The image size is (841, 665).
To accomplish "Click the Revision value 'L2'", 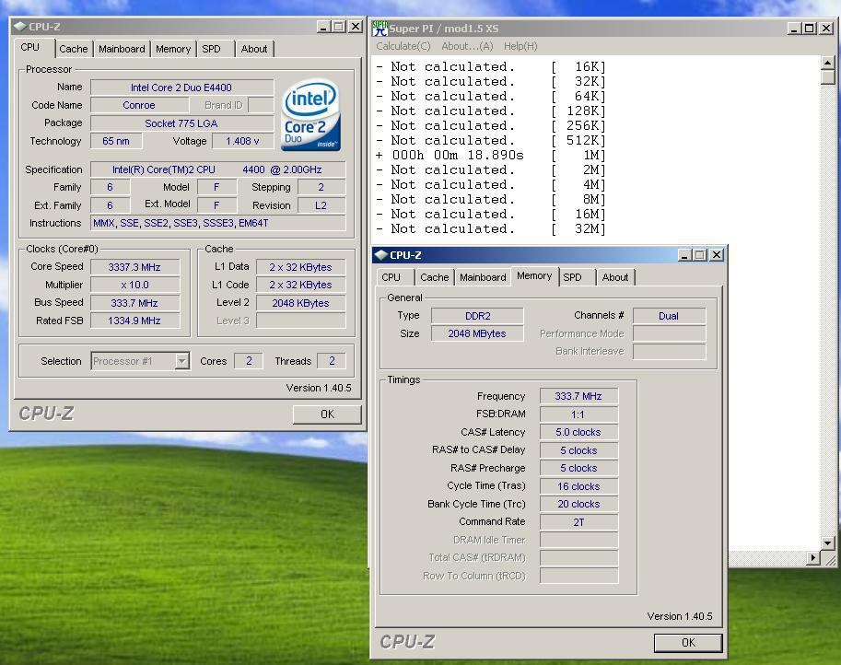I will [321, 205].
